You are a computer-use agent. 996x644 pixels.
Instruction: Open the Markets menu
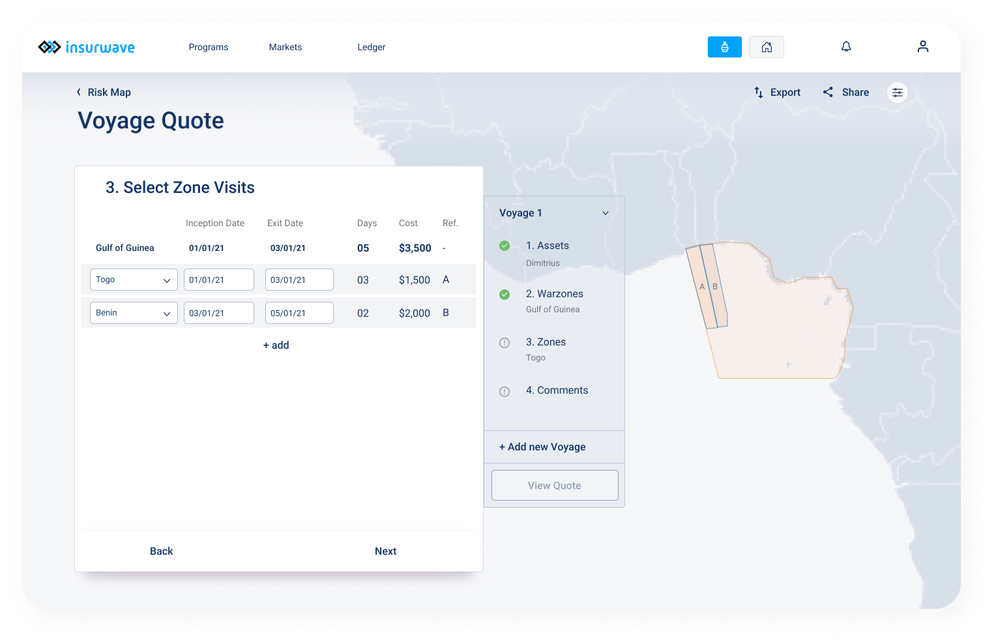pos(286,47)
